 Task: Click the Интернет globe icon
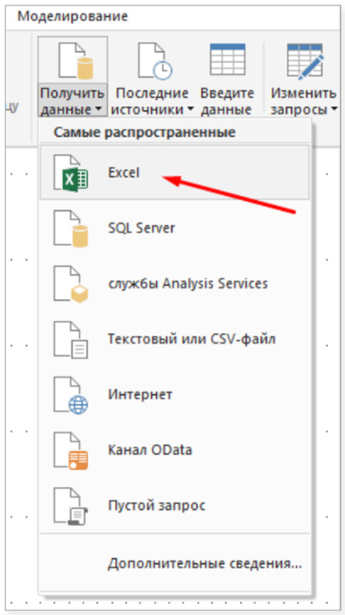pos(70,395)
